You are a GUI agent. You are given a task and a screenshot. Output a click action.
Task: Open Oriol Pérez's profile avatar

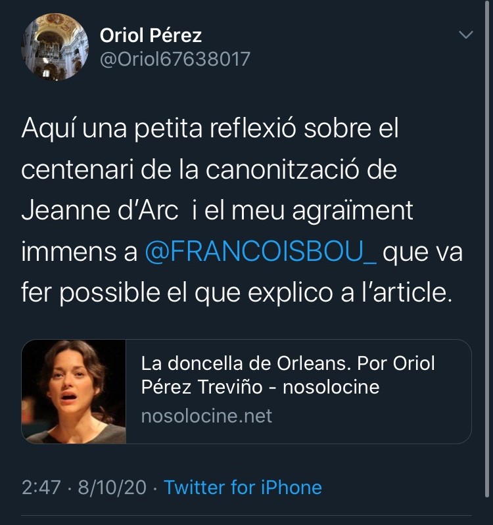click(x=55, y=47)
